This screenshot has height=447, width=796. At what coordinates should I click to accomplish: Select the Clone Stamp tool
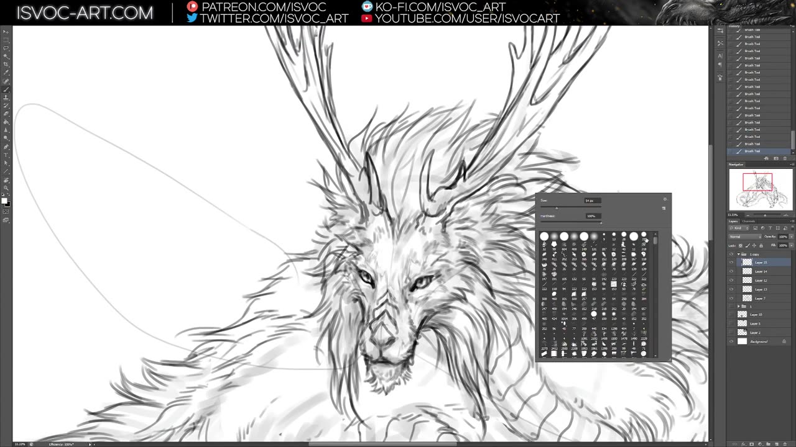pos(6,97)
